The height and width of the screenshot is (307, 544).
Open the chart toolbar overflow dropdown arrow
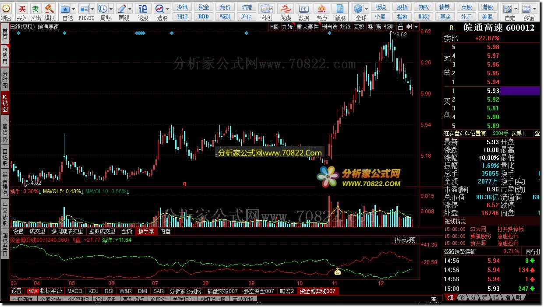click(x=416, y=27)
